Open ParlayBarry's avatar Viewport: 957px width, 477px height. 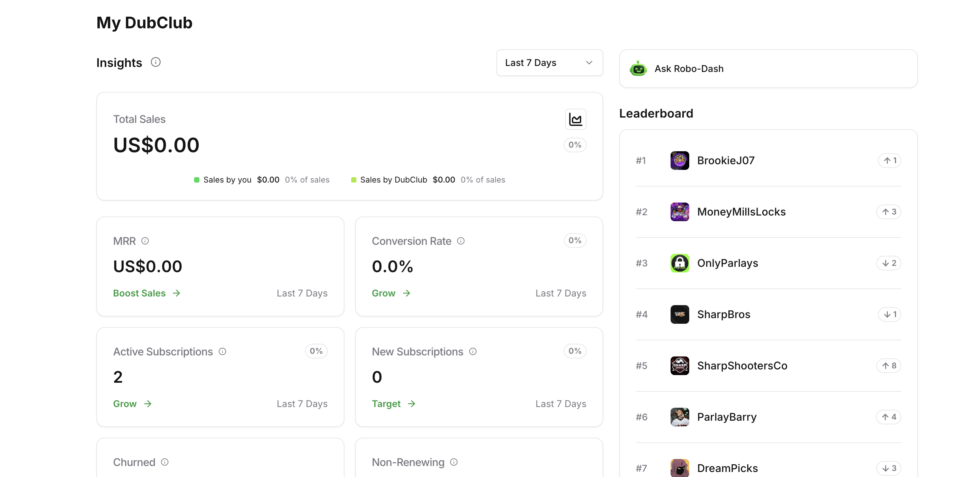point(680,417)
